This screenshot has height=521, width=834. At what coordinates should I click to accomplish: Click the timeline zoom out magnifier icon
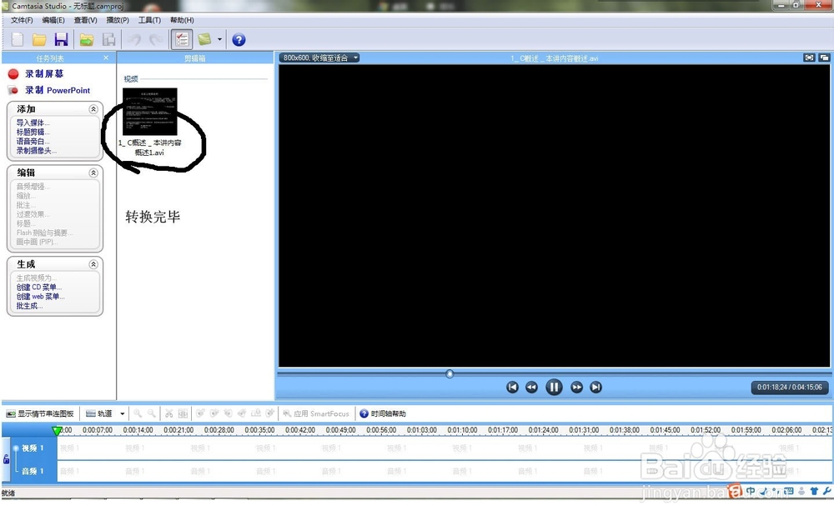(x=152, y=413)
